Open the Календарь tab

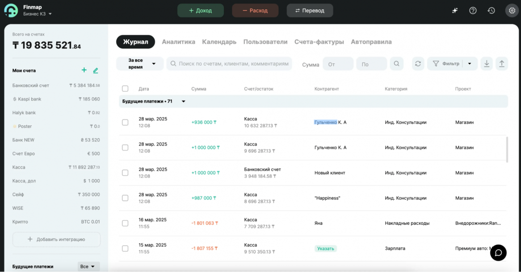pyautogui.click(x=219, y=42)
